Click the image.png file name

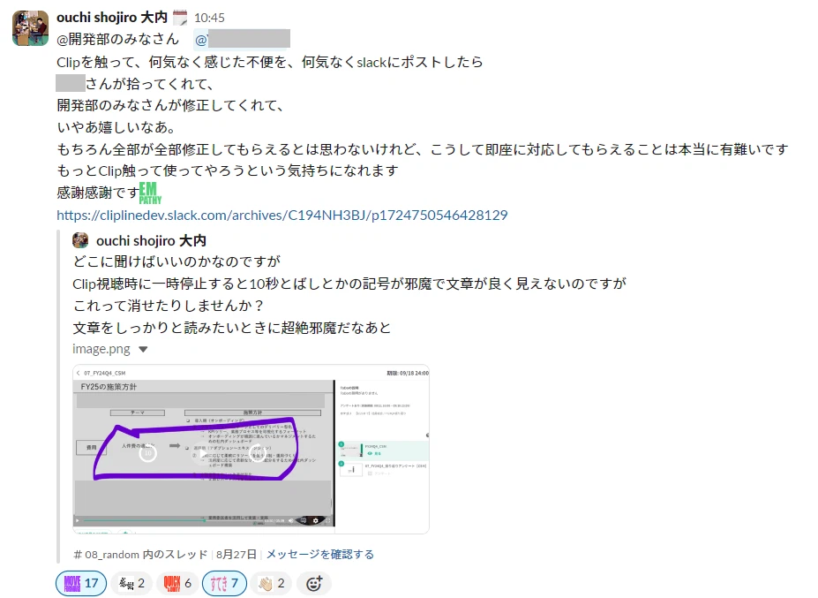tap(101, 349)
